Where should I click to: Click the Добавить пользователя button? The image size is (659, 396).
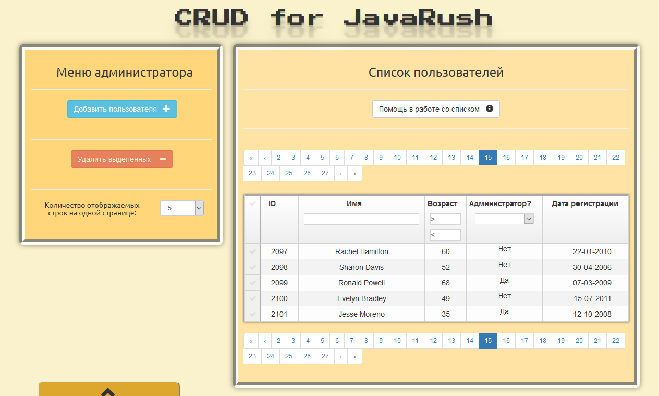pyautogui.click(x=122, y=109)
